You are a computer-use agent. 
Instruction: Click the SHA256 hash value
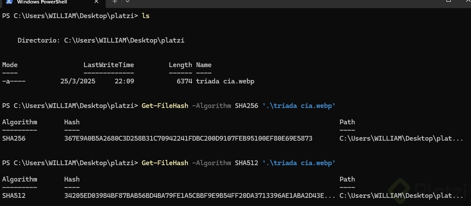click(x=188, y=138)
